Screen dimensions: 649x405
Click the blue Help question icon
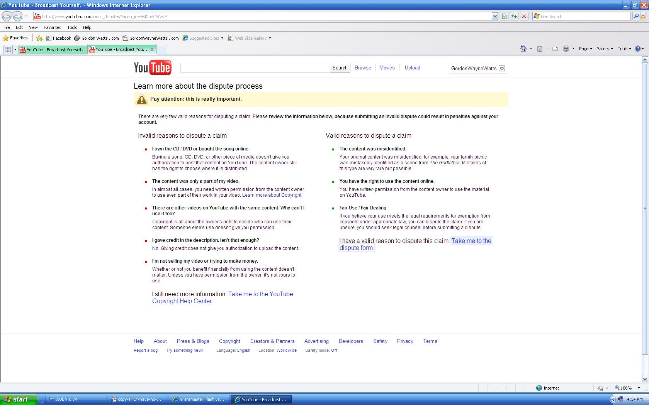tap(638, 49)
